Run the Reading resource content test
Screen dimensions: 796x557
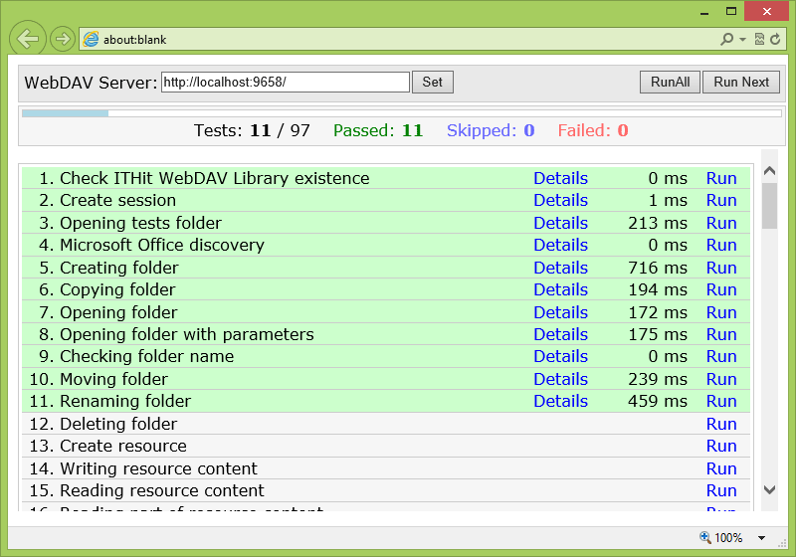(x=721, y=490)
